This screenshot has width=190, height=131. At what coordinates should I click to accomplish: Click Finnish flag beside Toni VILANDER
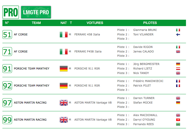pos(178,34)
